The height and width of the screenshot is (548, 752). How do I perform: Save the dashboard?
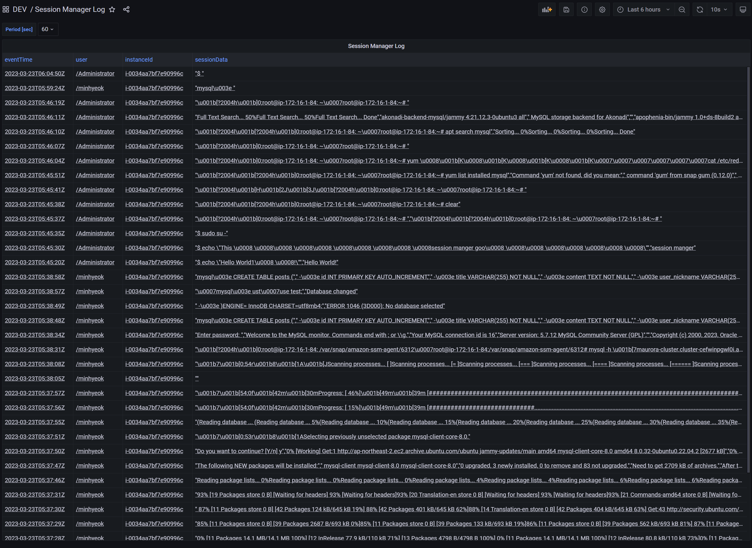[x=566, y=9]
